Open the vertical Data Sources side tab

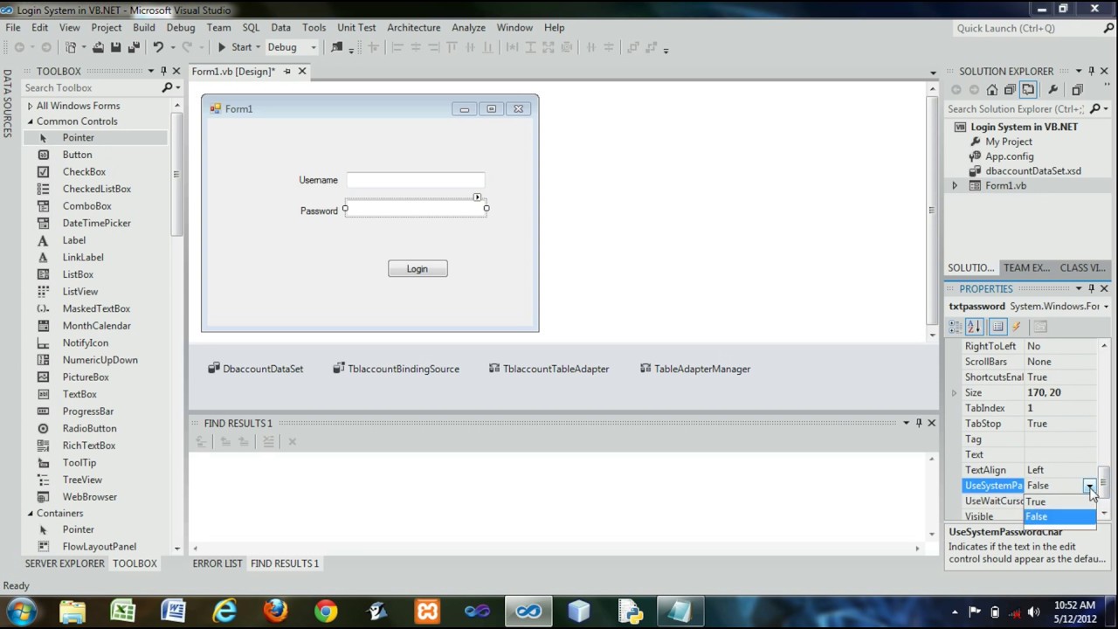point(7,106)
